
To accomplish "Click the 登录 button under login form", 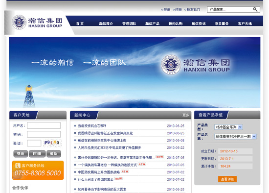I will 21,154.
